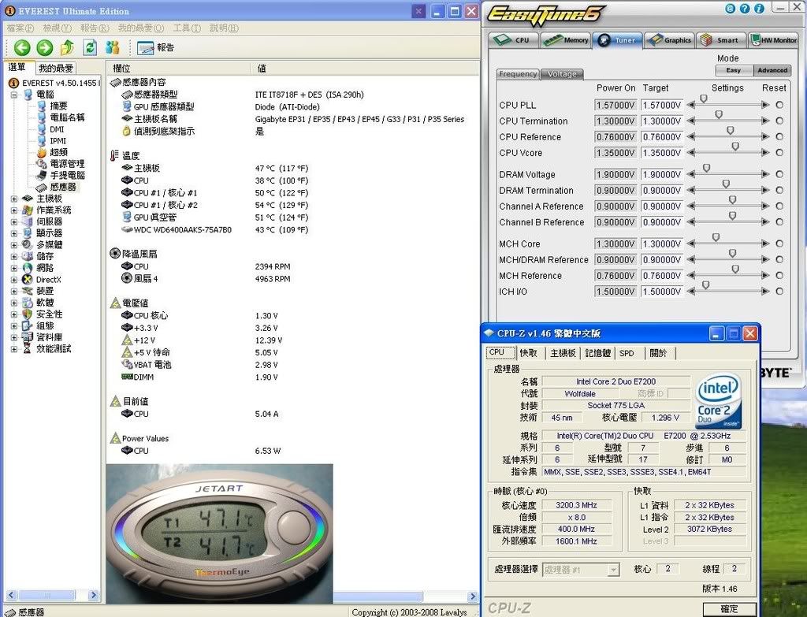This screenshot has height=617, width=807.
Task: Click the 電壓值 voltage warning icon
Action: (115, 303)
